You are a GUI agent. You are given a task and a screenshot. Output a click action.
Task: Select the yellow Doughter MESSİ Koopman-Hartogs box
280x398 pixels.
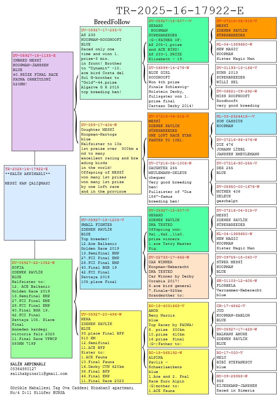pyautogui.click(x=111, y=158)
